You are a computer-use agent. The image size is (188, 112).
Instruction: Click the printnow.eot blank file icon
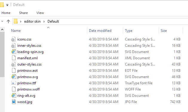pyautogui.click(x=13, y=70)
